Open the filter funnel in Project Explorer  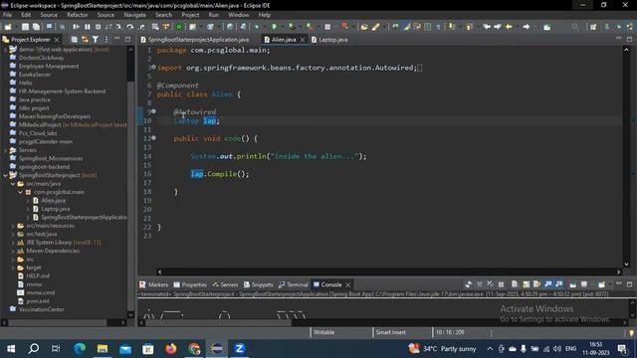[x=96, y=40]
